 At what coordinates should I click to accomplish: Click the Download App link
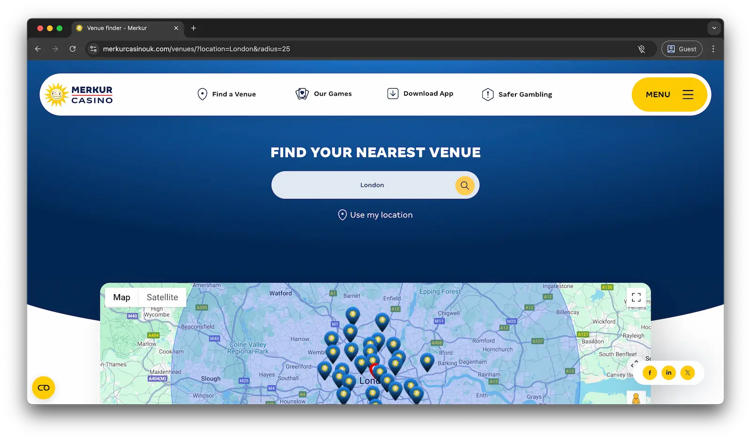(x=420, y=94)
